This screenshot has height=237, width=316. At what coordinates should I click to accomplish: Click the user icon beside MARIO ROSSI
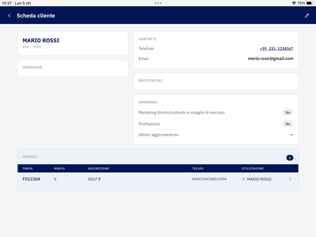(243, 179)
